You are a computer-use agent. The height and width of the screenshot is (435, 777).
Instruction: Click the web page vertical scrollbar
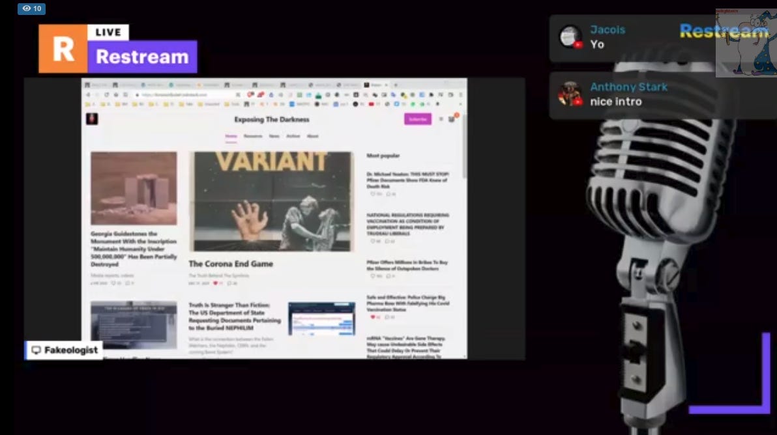(464, 146)
